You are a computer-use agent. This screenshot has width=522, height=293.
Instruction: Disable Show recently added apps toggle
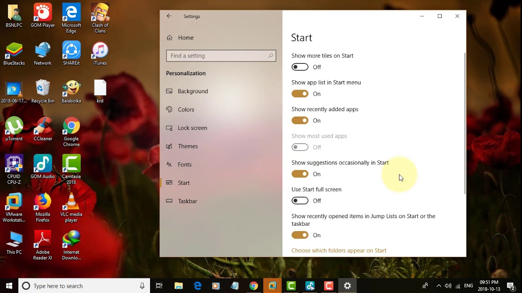coord(300,121)
